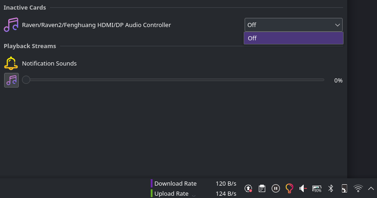The height and width of the screenshot is (198, 377).
Task: Click the Playback Streams heading
Action: [x=30, y=46]
